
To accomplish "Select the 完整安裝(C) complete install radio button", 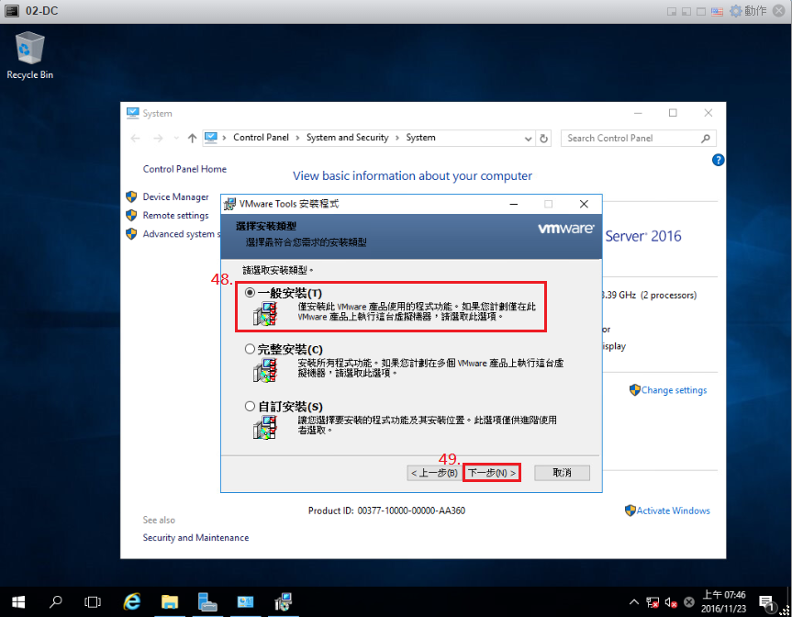I will (250, 349).
